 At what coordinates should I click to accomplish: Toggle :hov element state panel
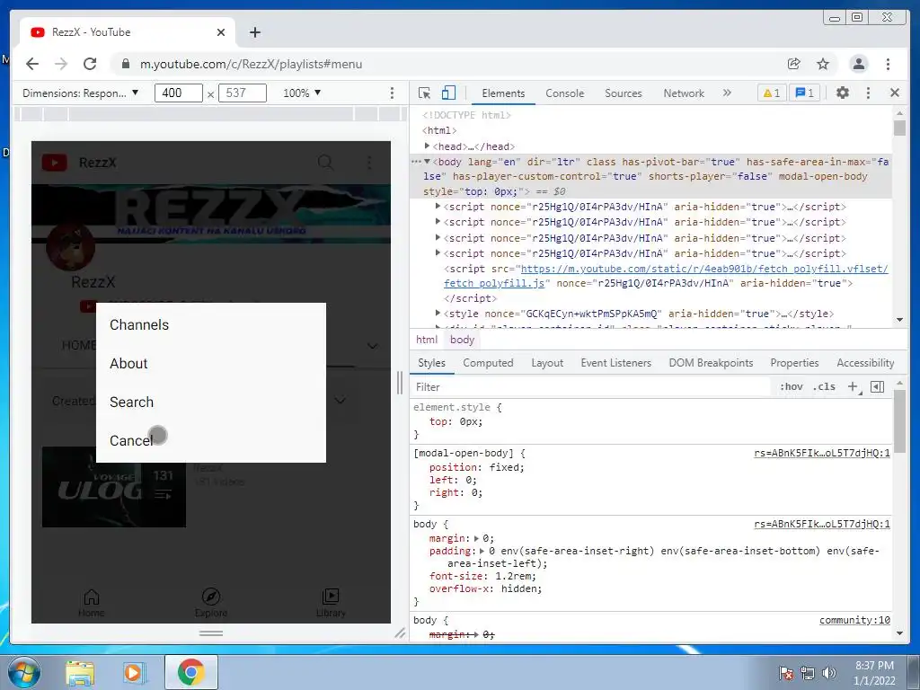tap(791, 386)
